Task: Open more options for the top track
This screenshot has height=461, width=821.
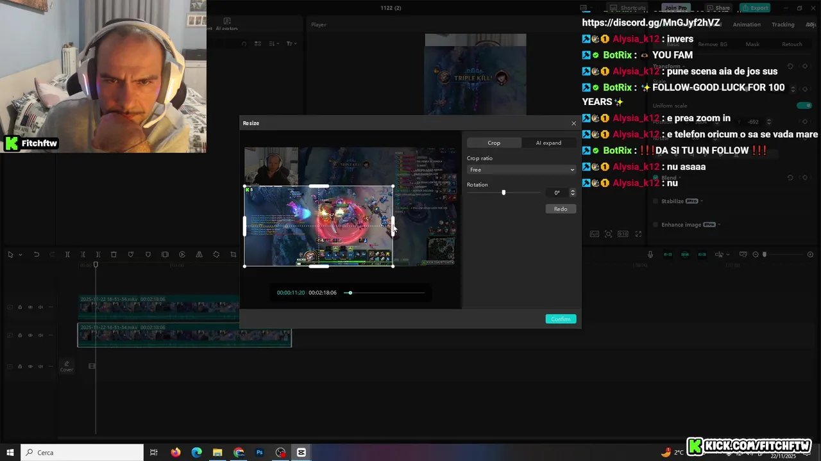Action: point(51,307)
